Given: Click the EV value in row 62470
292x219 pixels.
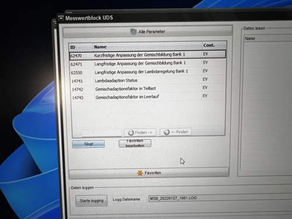Looking at the screenshot, I should (x=206, y=54).
